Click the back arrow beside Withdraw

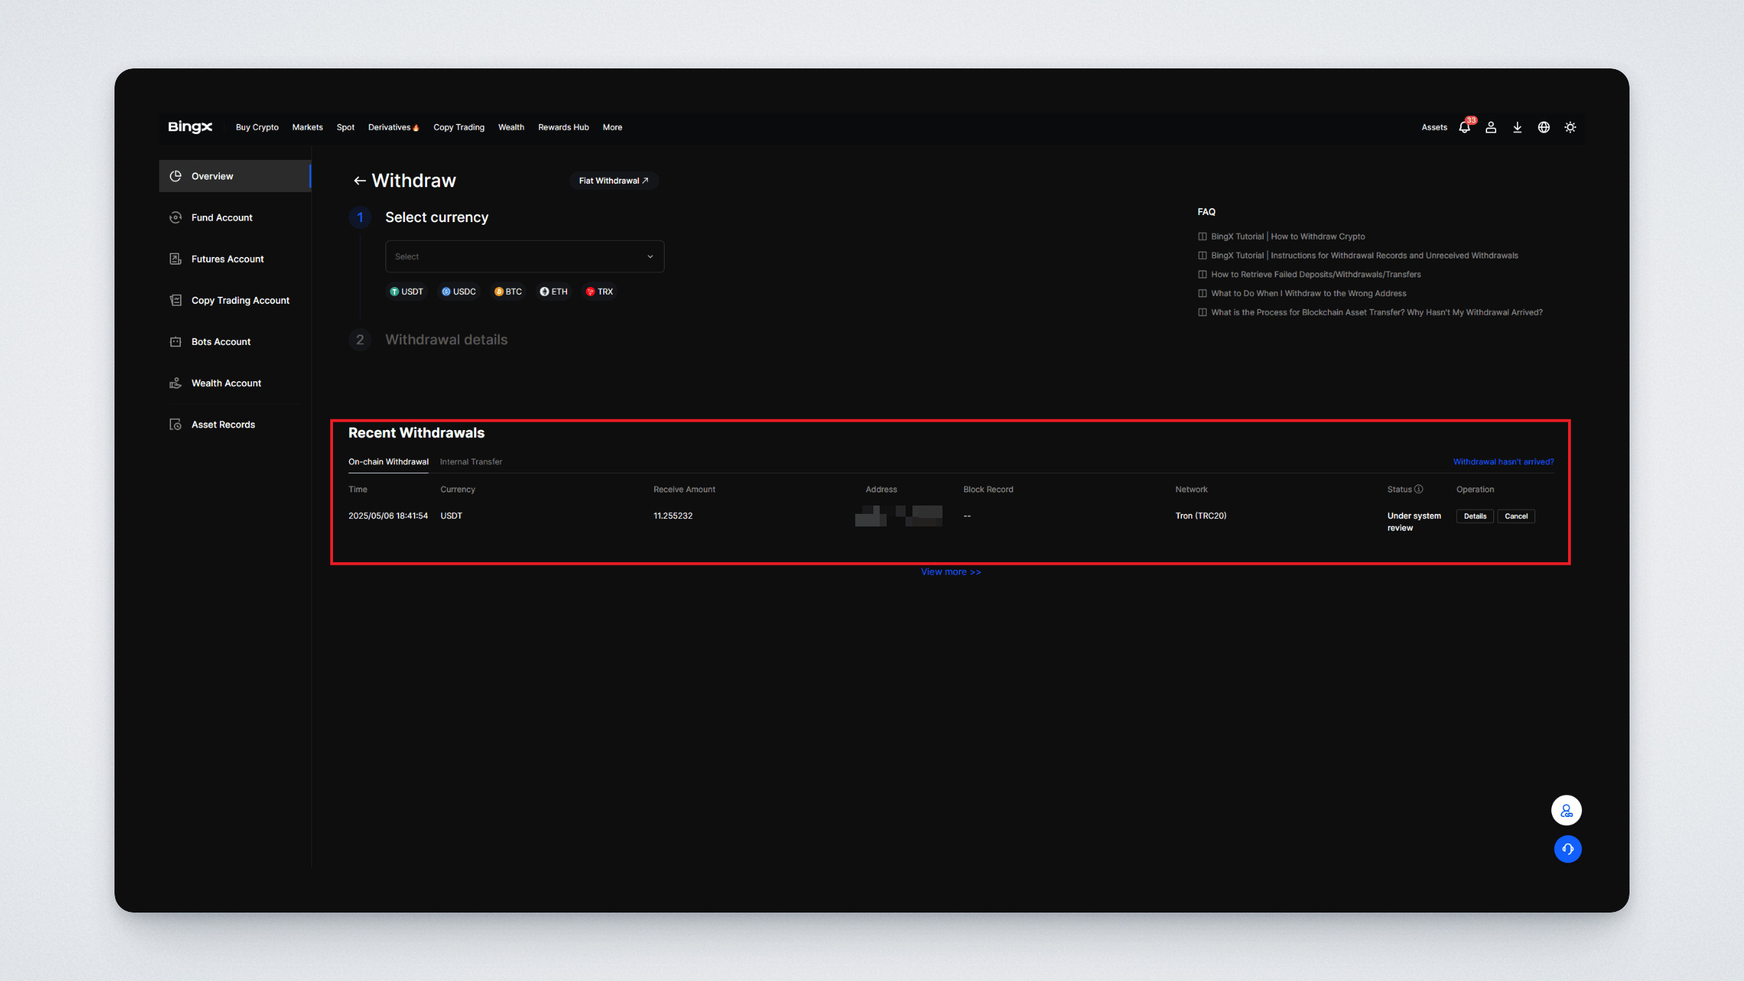pyautogui.click(x=360, y=181)
